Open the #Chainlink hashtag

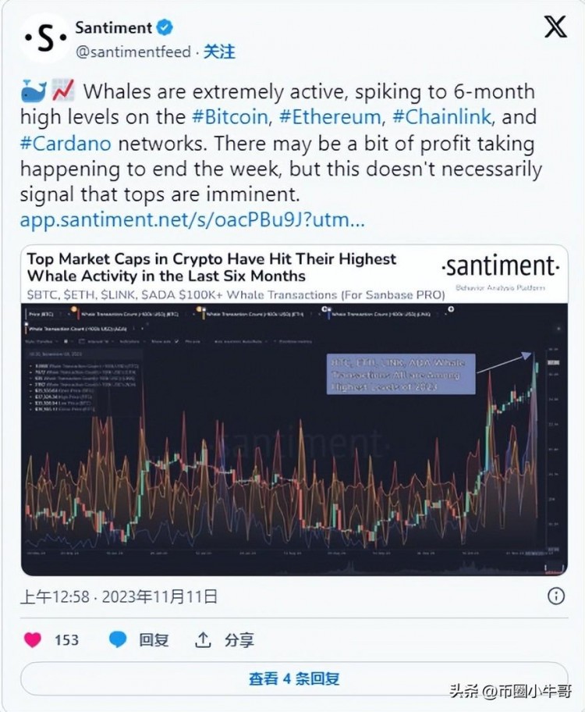441,116
